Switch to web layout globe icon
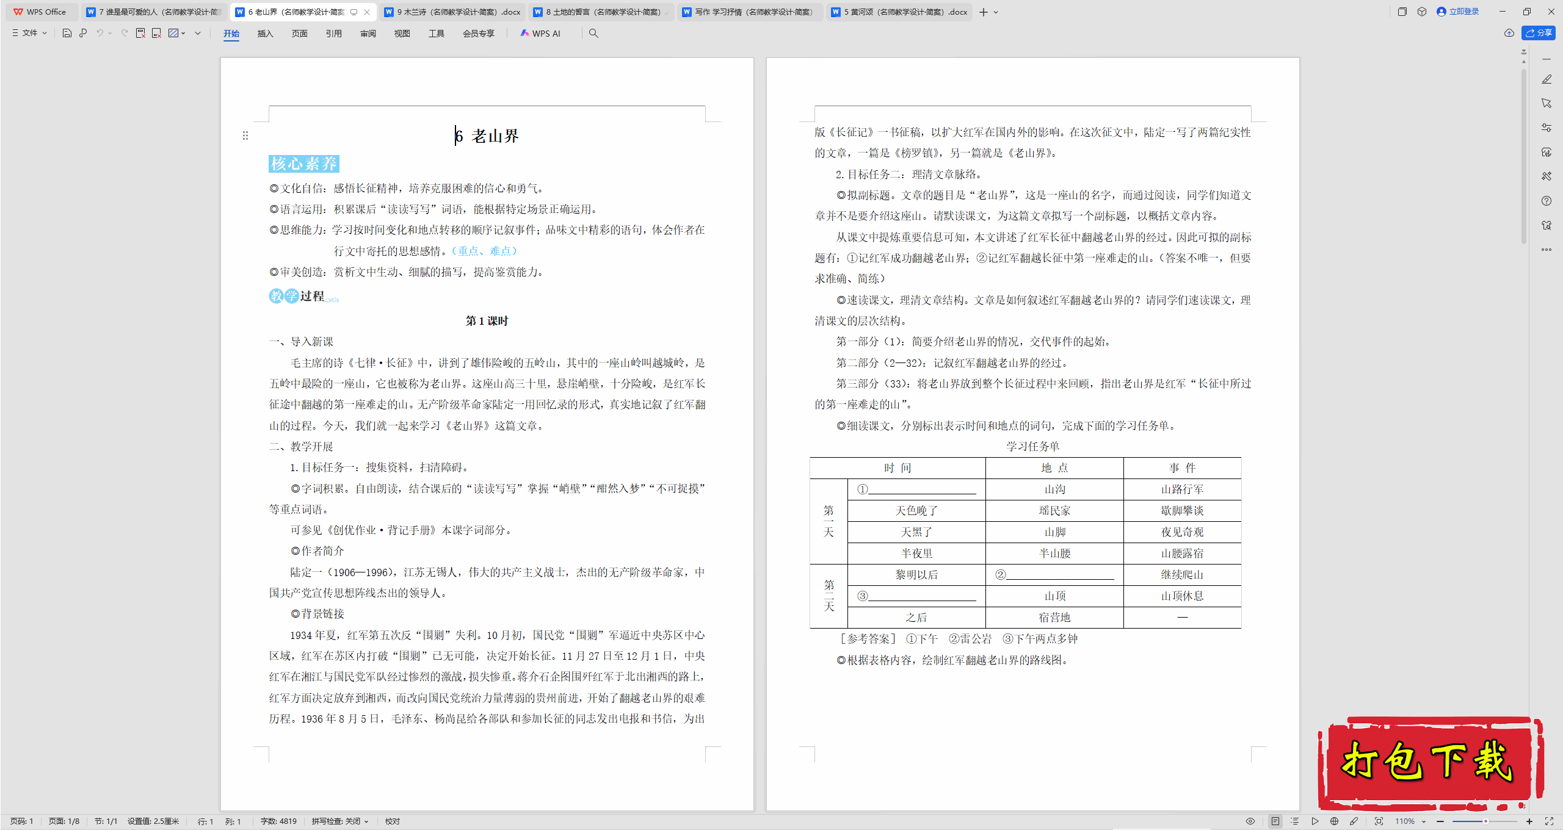1563x830 pixels. point(1335,821)
